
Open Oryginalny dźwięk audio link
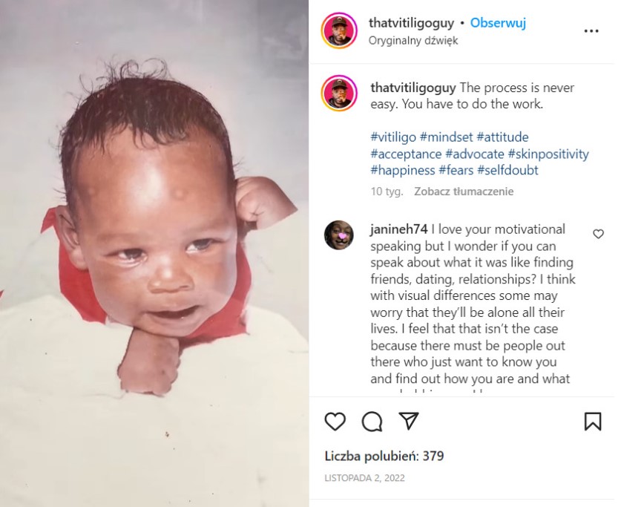[413, 40]
